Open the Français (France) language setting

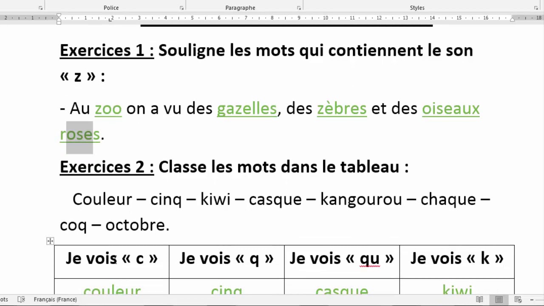(x=55, y=299)
